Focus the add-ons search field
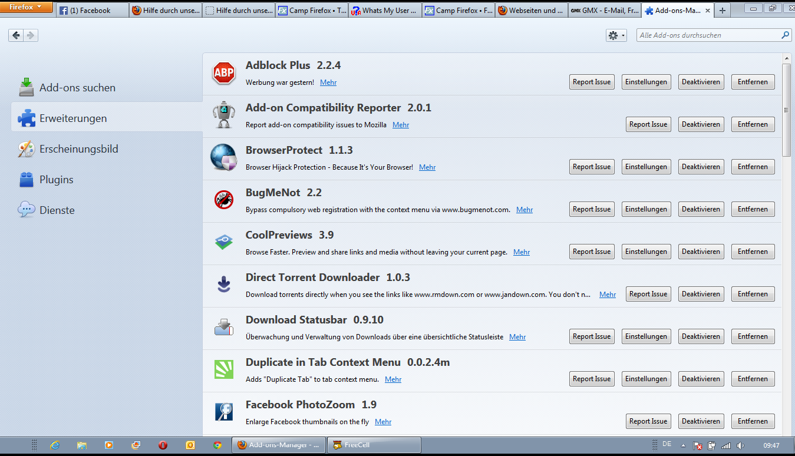This screenshot has height=456, width=795. click(708, 35)
